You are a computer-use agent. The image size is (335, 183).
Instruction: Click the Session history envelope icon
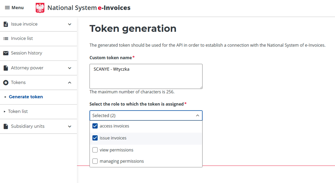[6, 53]
